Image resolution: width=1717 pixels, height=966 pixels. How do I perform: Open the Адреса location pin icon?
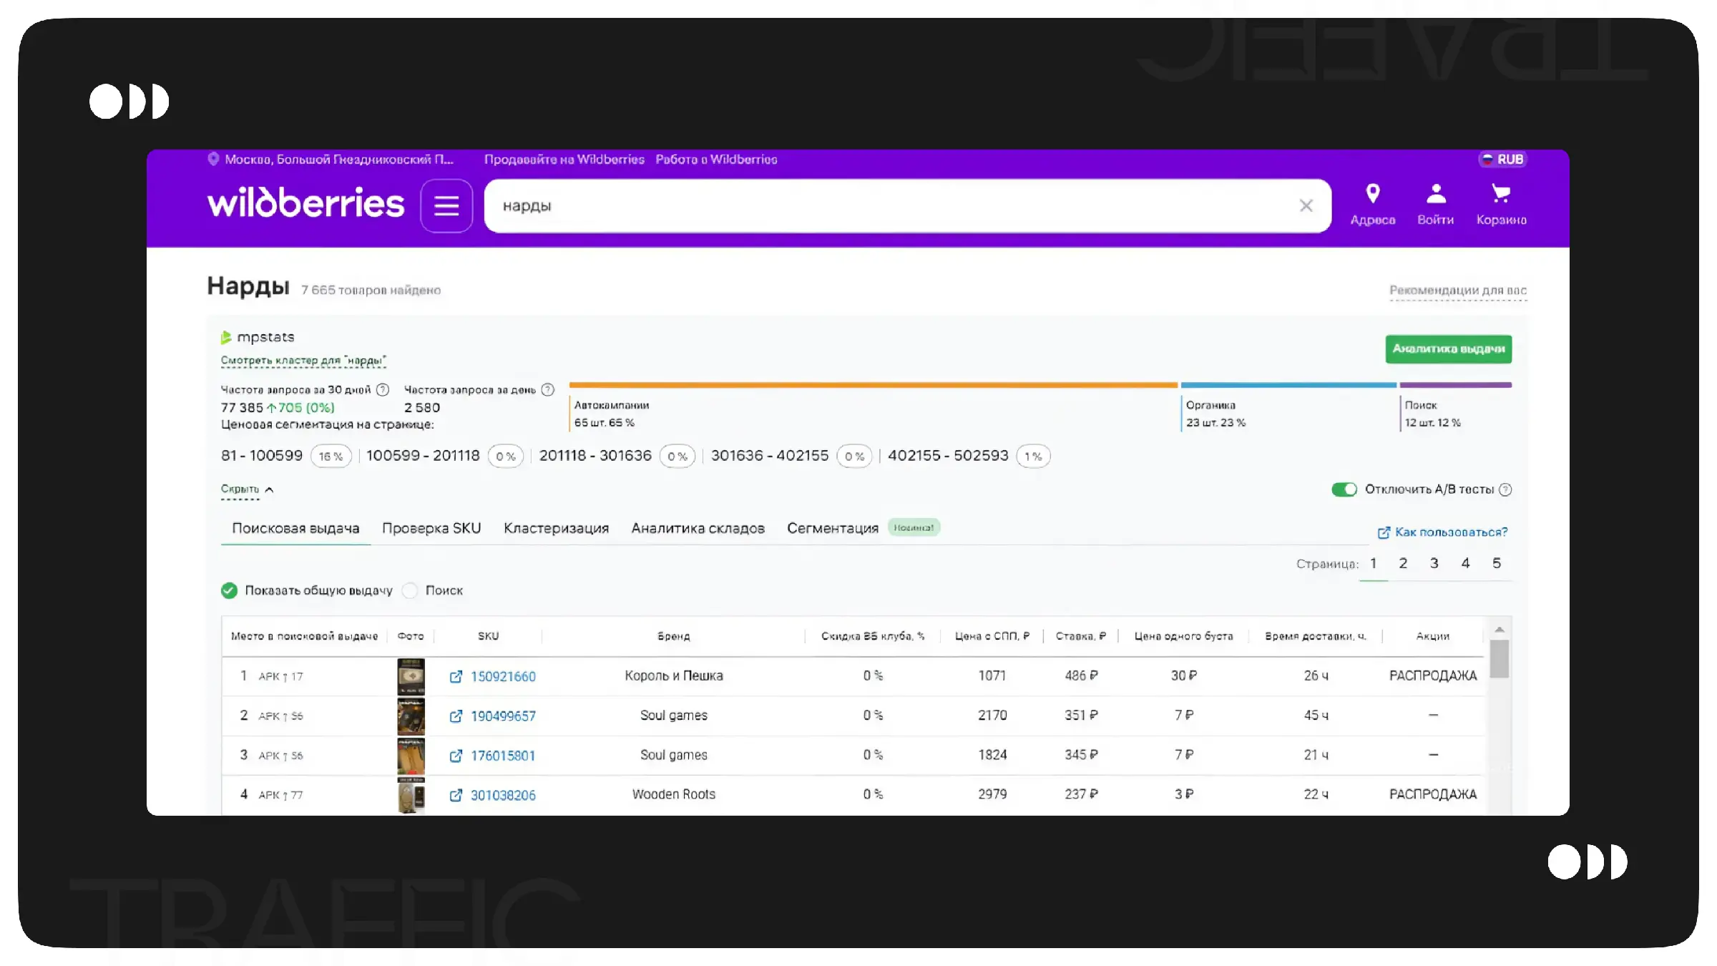click(1372, 194)
